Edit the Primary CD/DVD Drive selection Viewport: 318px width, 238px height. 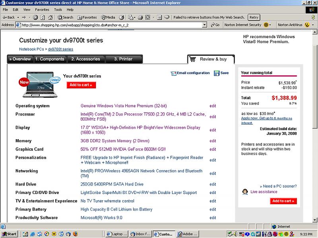pyautogui.click(x=213, y=193)
